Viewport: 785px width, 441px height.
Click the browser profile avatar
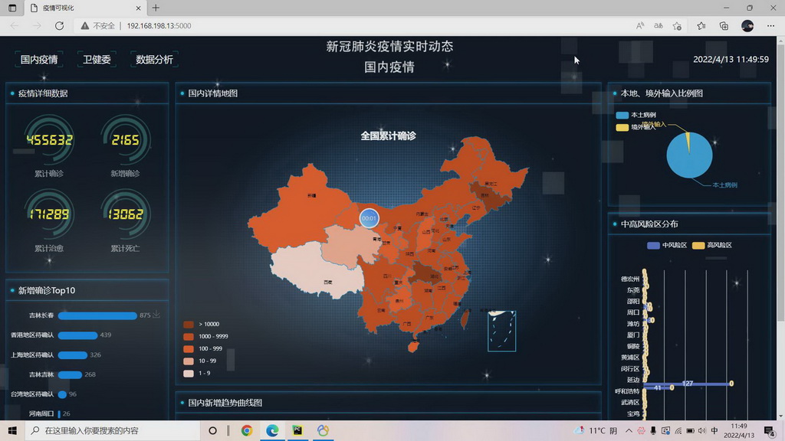tap(747, 25)
